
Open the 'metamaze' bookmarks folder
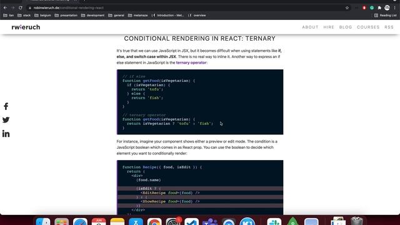pos(137,15)
